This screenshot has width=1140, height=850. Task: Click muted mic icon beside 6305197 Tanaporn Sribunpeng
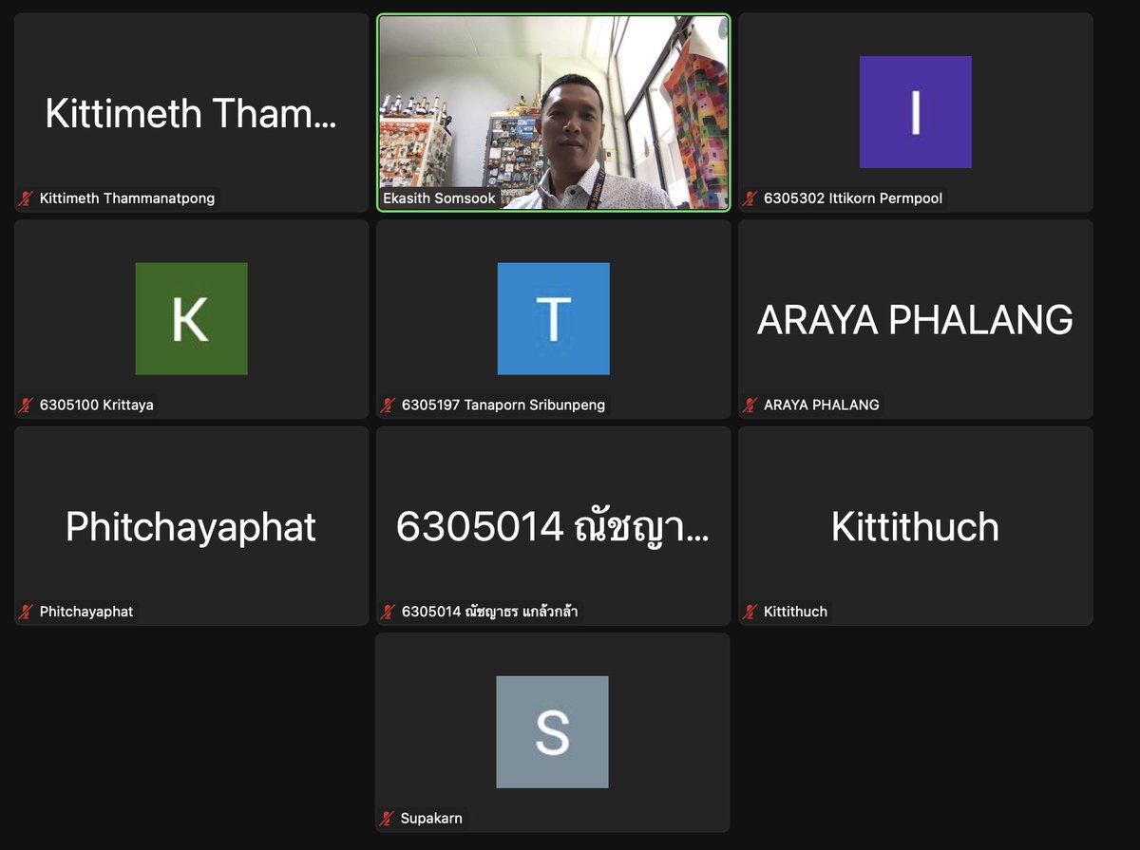(x=389, y=405)
